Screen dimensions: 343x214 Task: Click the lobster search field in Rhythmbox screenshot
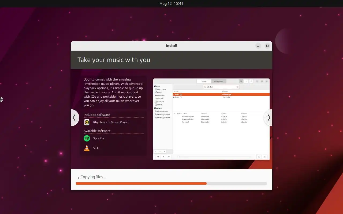[x=221, y=87]
